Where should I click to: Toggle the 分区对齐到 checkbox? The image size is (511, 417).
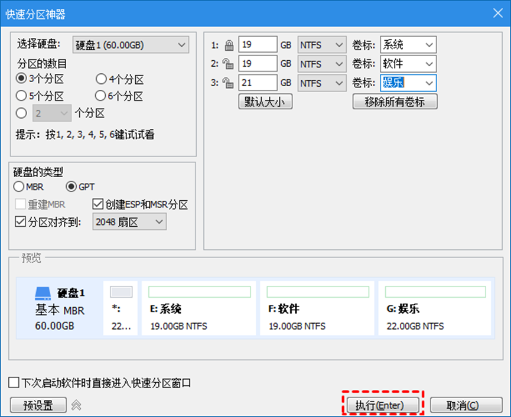[19, 222]
